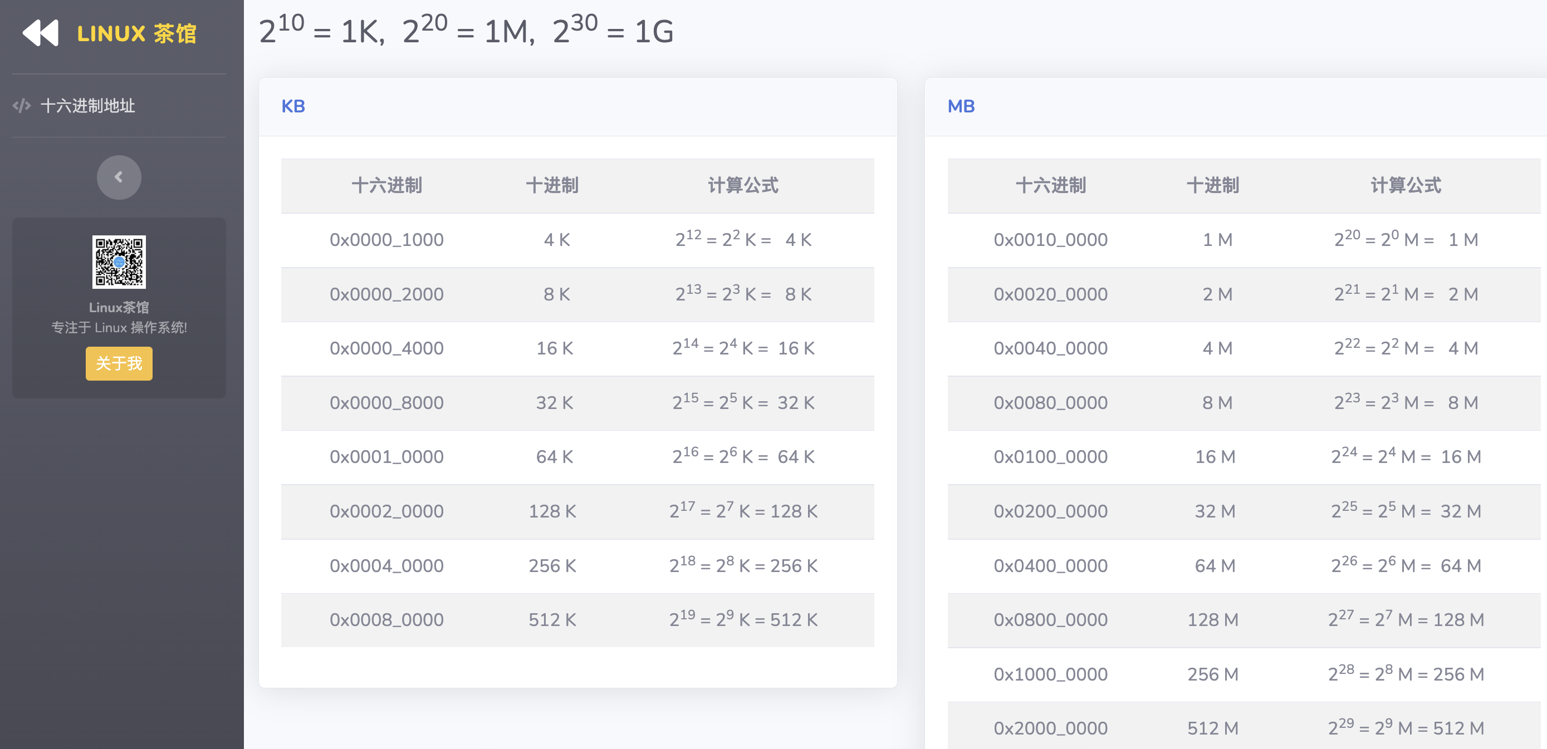Click KB table 计算公式 column header
This screenshot has width=1547, height=749.
pos(743,185)
